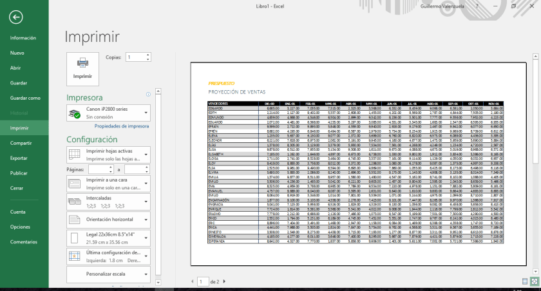This screenshot has width=541, height=291.
Task: Open Opciones in the sidebar menu
Action: (20, 227)
